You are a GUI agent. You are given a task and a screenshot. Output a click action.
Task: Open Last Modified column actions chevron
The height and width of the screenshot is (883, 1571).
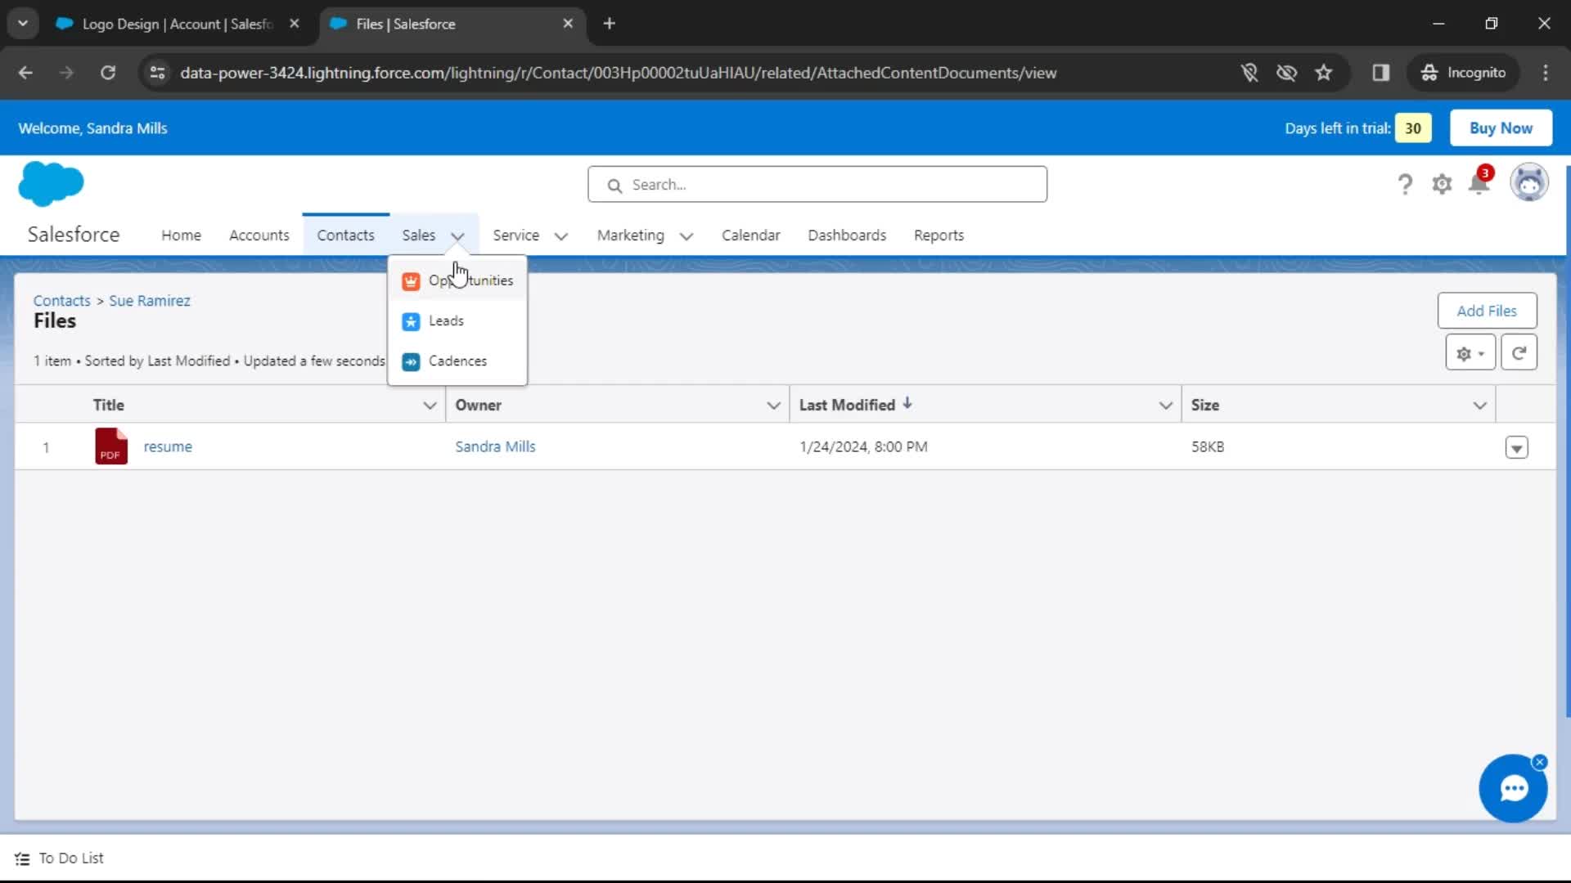point(1166,406)
